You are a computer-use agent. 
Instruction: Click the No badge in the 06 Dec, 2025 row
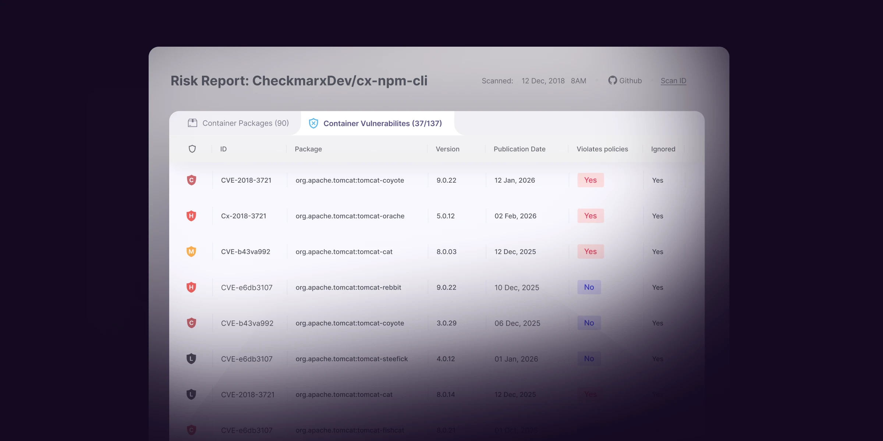tap(589, 323)
